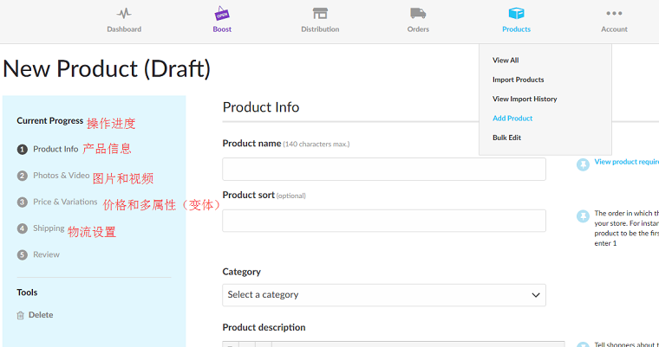
Task: Click step 5 circle for Review
Action: (x=23, y=254)
